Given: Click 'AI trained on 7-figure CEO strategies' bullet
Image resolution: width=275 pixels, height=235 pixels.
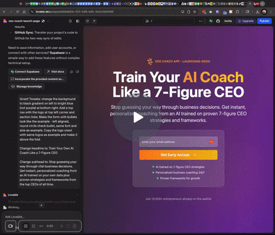Looking at the screenshot, I should [x=178, y=167].
